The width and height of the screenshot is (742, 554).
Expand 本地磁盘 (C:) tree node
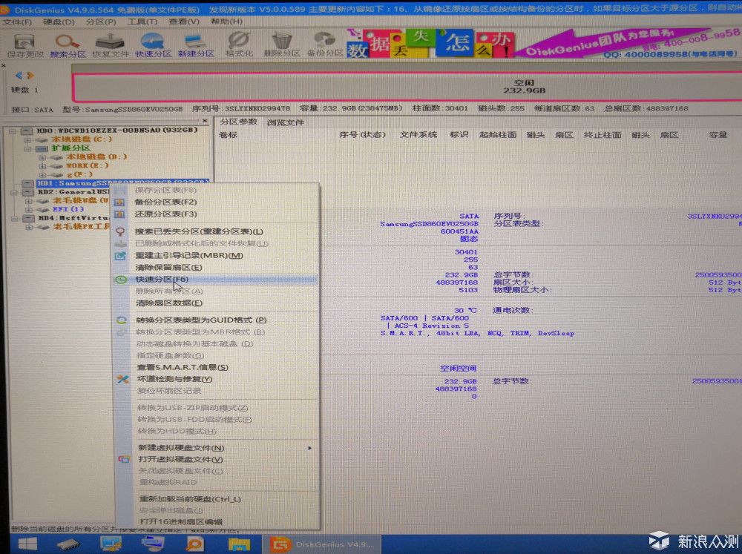point(27,139)
